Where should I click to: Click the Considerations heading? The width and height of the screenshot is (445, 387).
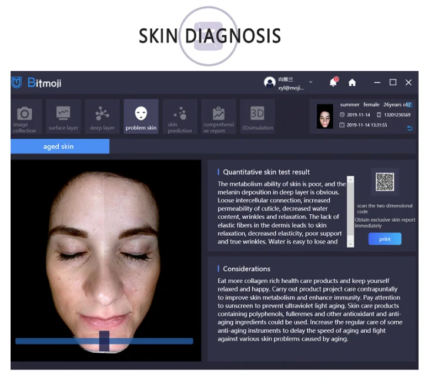[x=246, y=269]
